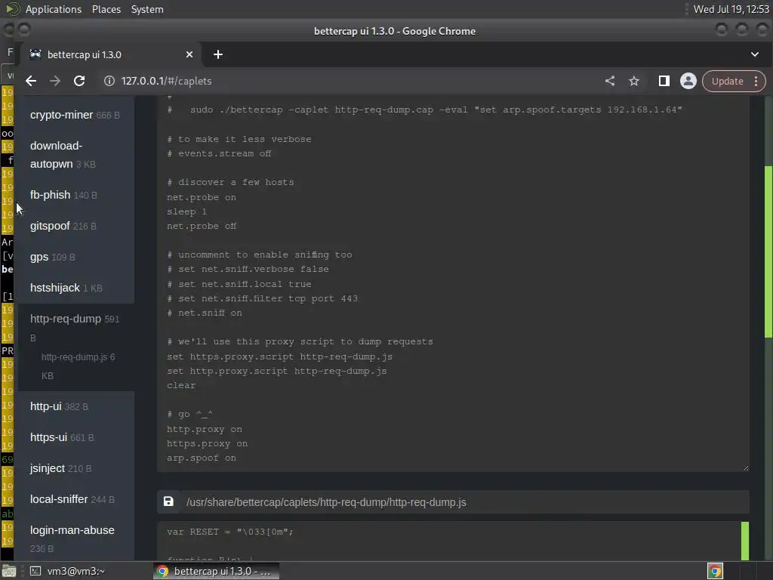Close the bettercap ui 1.3.0 tab
Screen dimensions: 773x580
point(189,54)
